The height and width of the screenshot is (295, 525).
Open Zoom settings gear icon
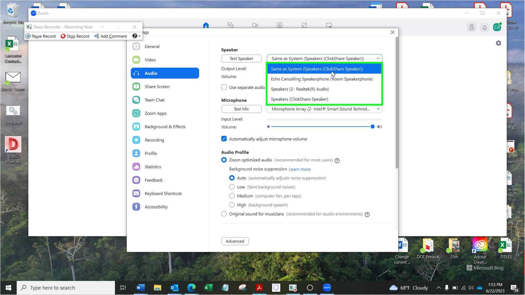[498, 43]
